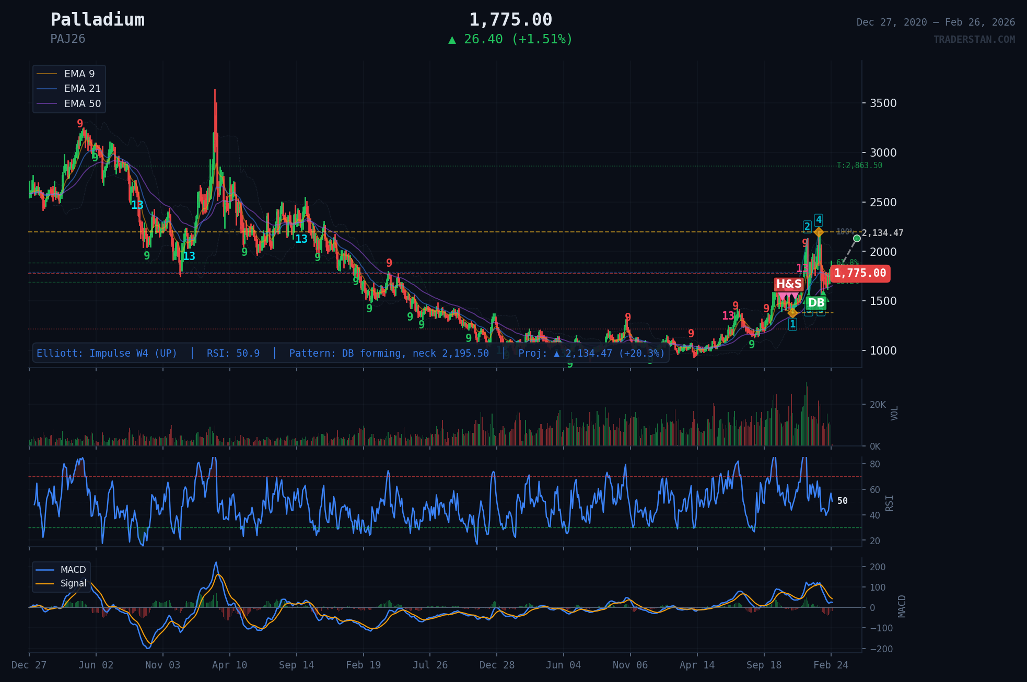Toggle the EMA 21 legend entry

[x=82, y=89]
